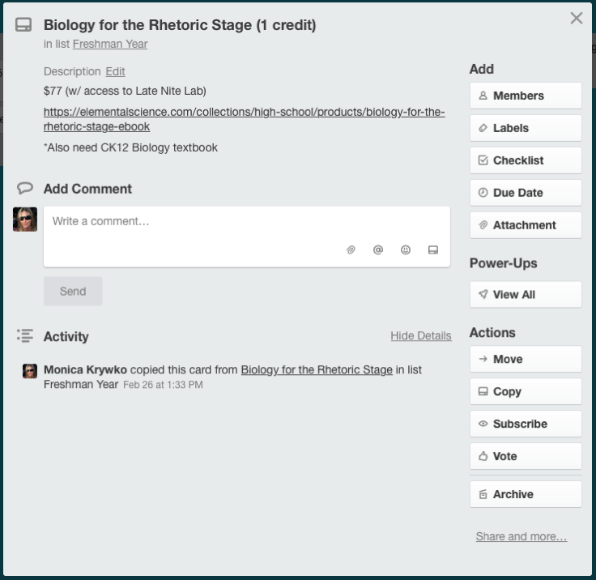
Task: Open the Labels button
Action: pyautogui.click(x=526, y=128)
